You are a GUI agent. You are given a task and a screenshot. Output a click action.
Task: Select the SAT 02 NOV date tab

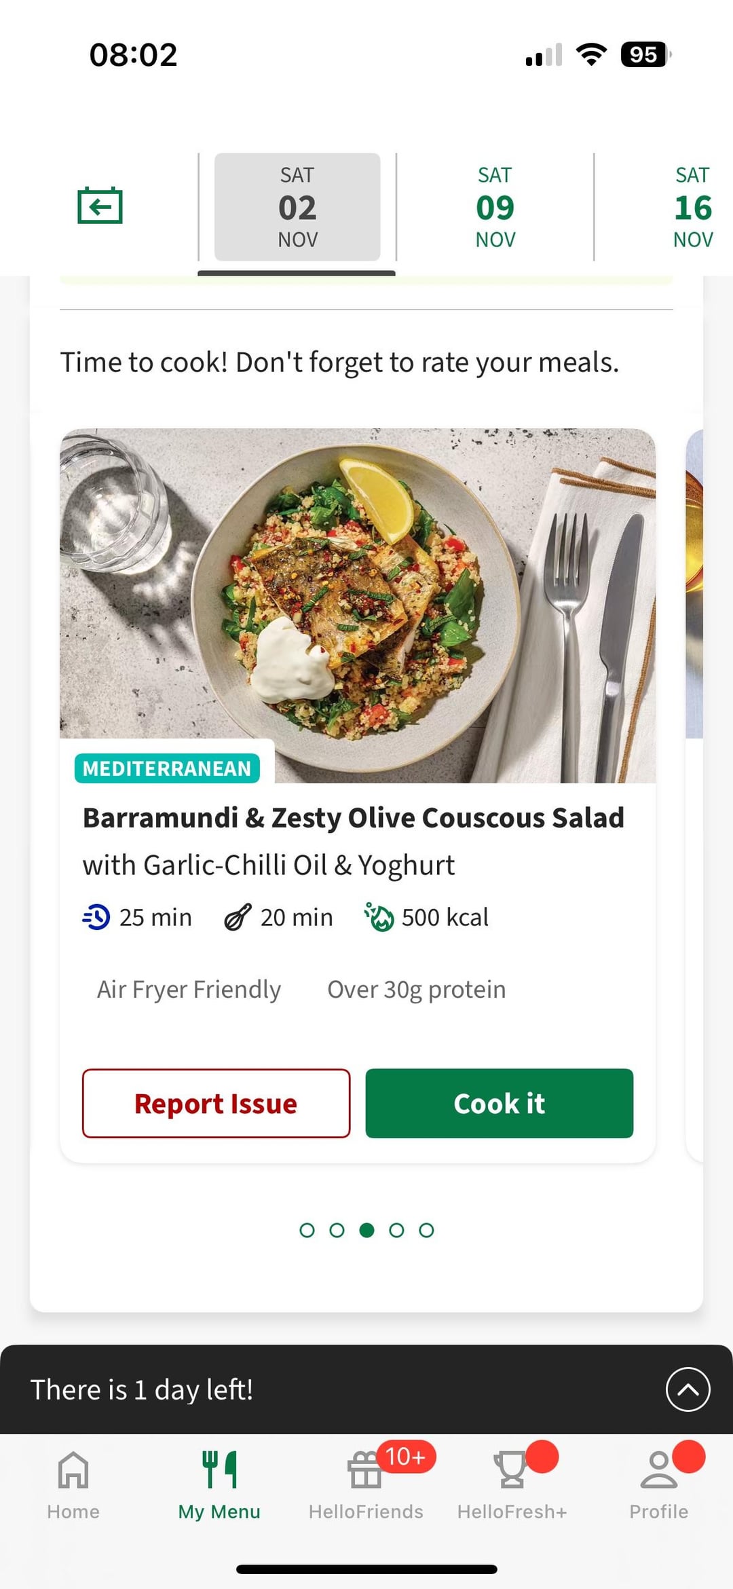click(x=297, y=207)
